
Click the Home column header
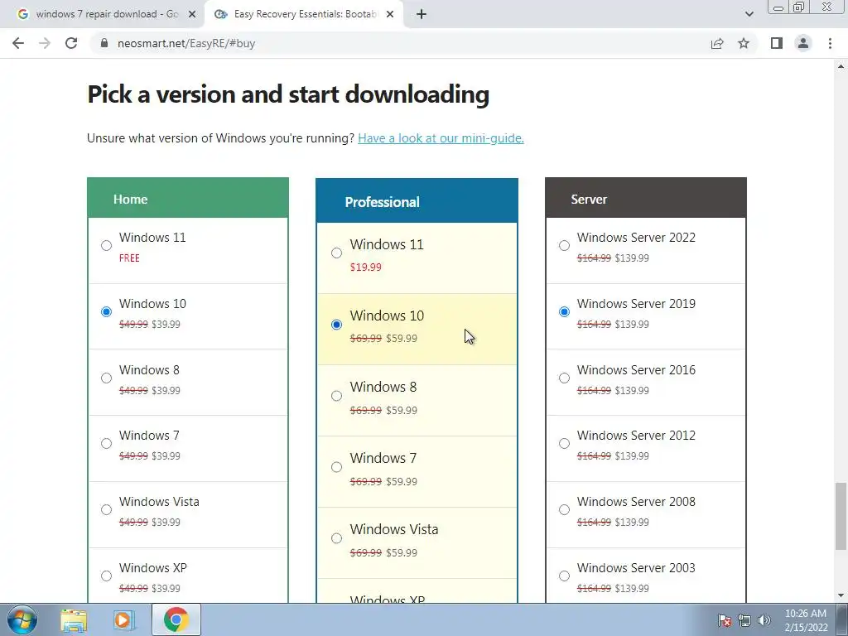(x=188, y=198)
